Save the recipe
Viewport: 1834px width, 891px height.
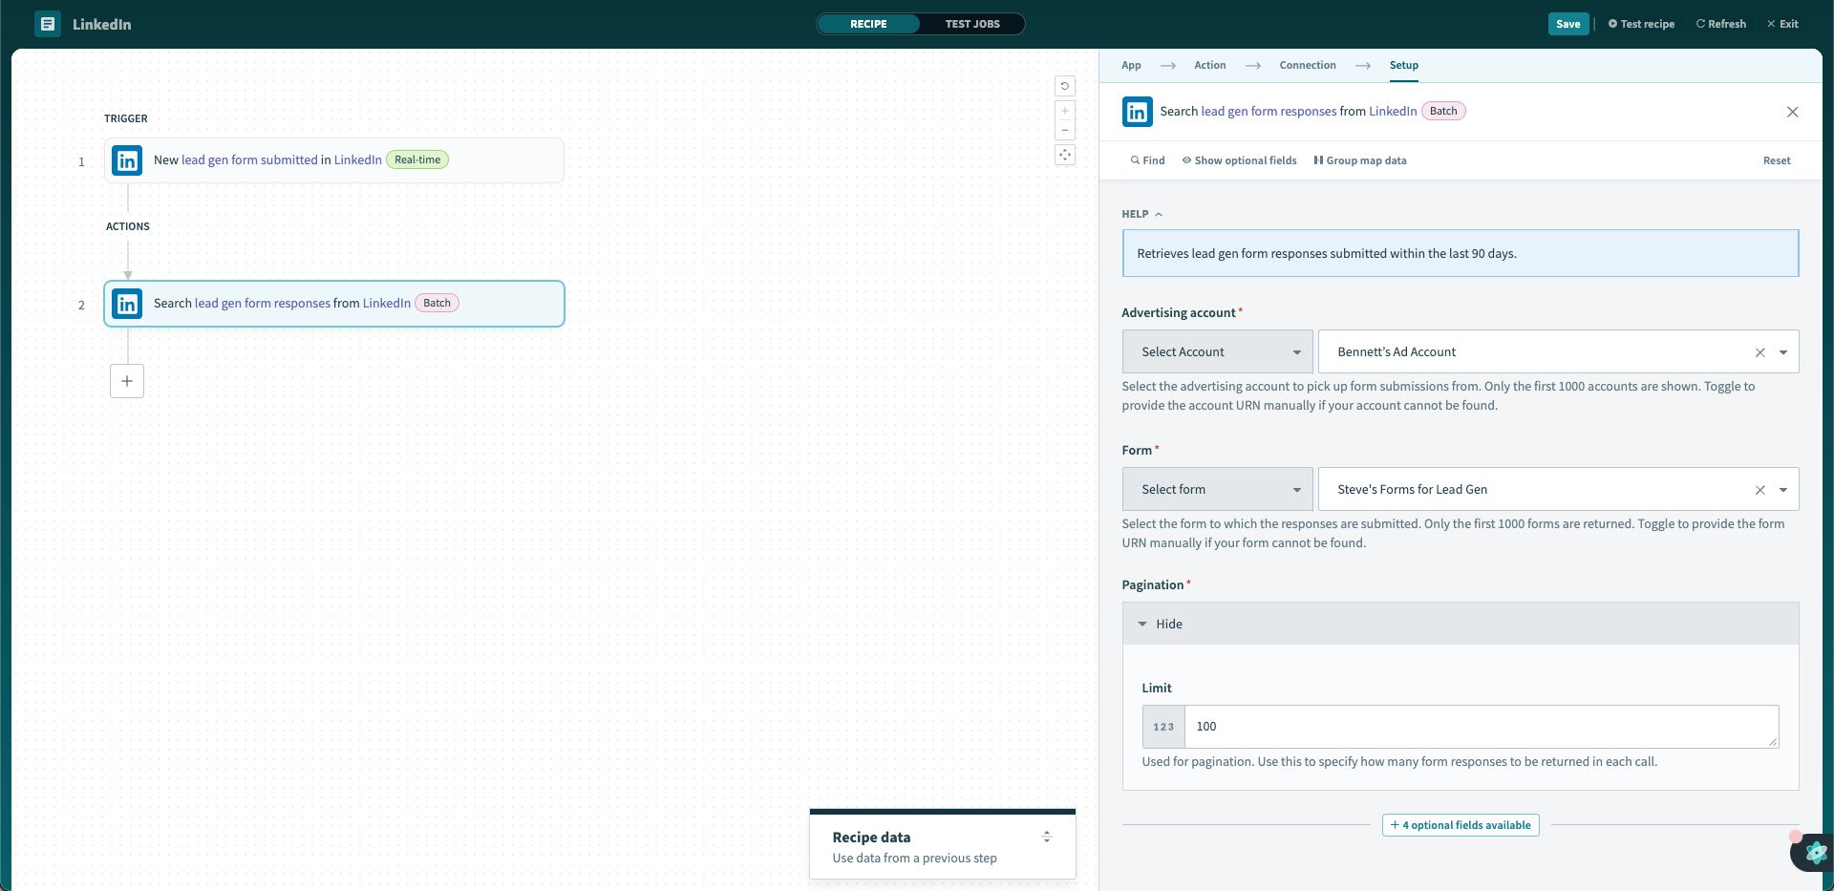click(x=1568, y=24)
